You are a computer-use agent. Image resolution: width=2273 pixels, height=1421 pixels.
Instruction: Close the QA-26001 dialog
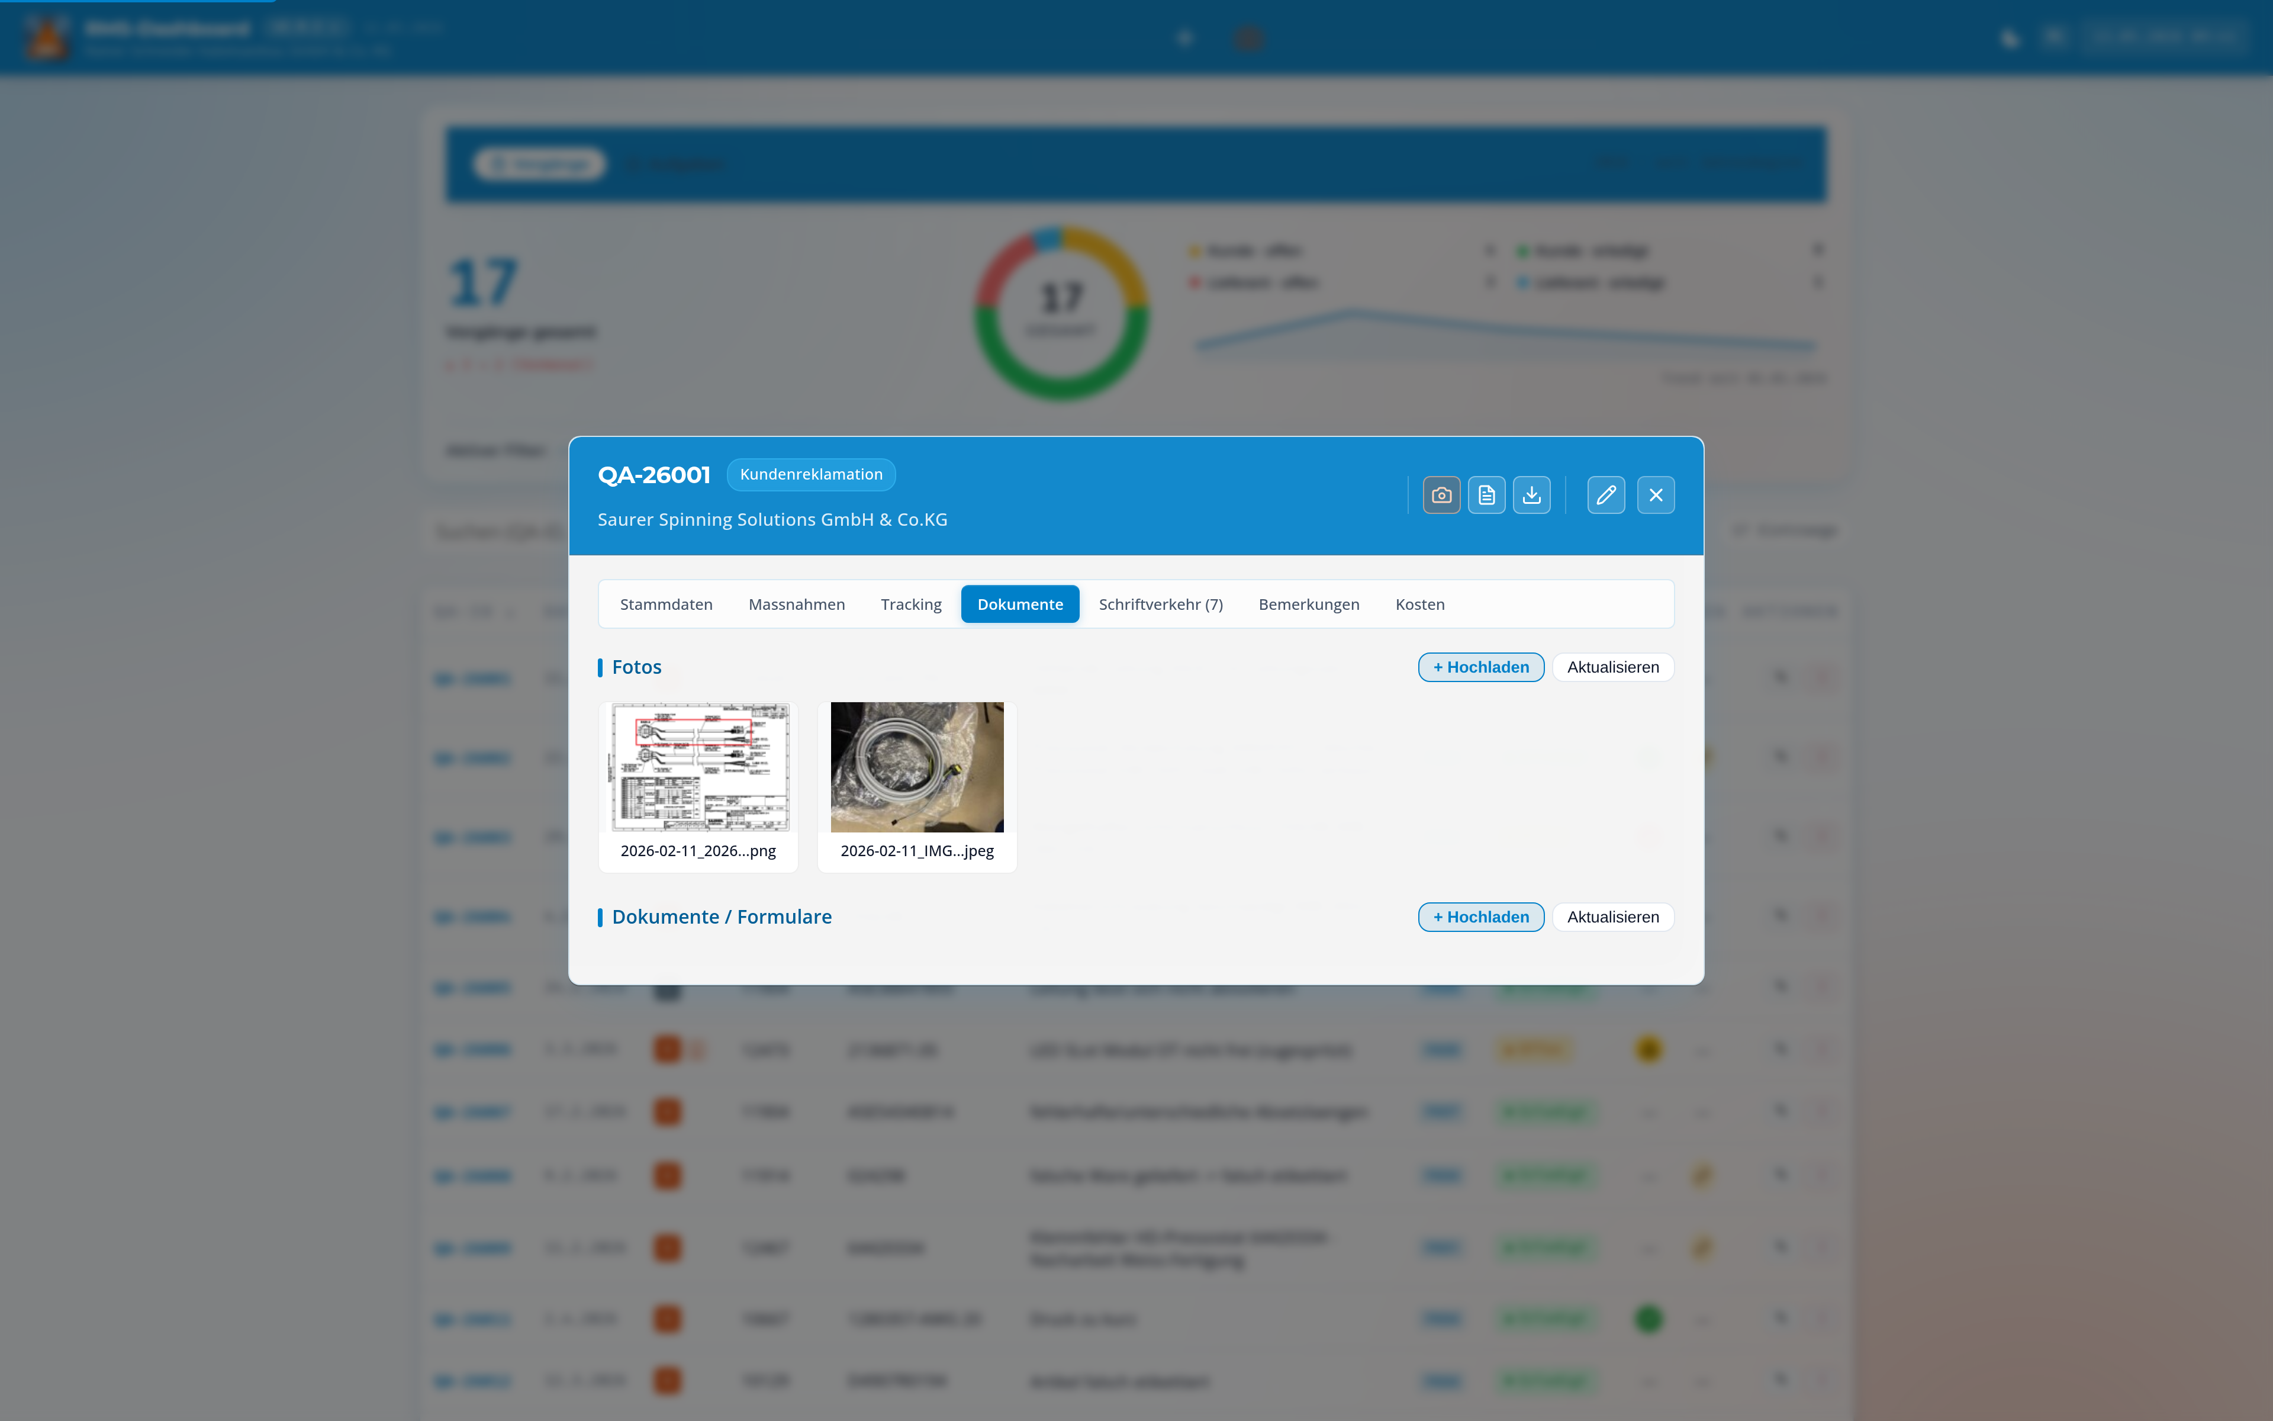(1655, 496)
